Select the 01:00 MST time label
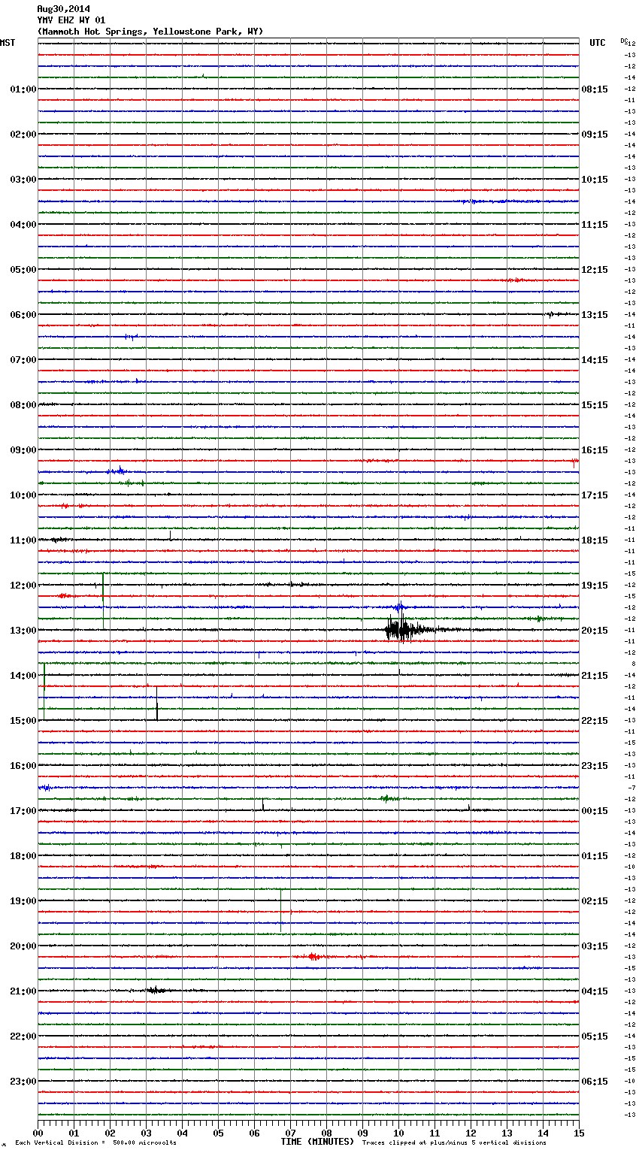 [x=23, y=89]
